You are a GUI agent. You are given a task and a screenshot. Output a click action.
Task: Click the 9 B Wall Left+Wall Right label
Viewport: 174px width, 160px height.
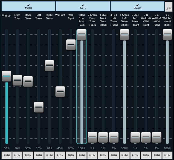click(x=167, y=20)
